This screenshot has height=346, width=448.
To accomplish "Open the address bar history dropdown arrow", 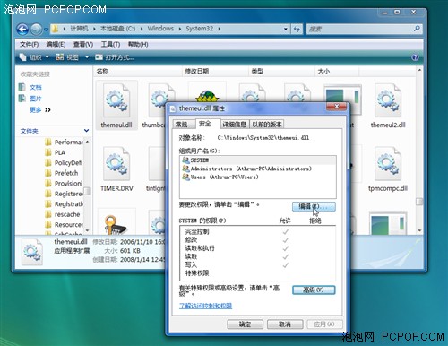I will pyautogui.click(x=286, y=29).
